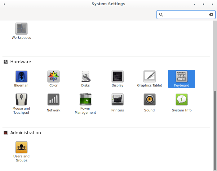The width and height of the screenshot is (217, 171).
Task: Maximize the System Settings window
Action: [203, 4]
